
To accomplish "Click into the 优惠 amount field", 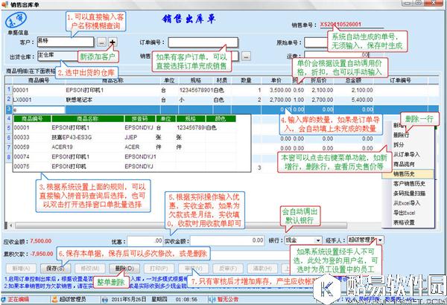I will [x=145, y=241].
